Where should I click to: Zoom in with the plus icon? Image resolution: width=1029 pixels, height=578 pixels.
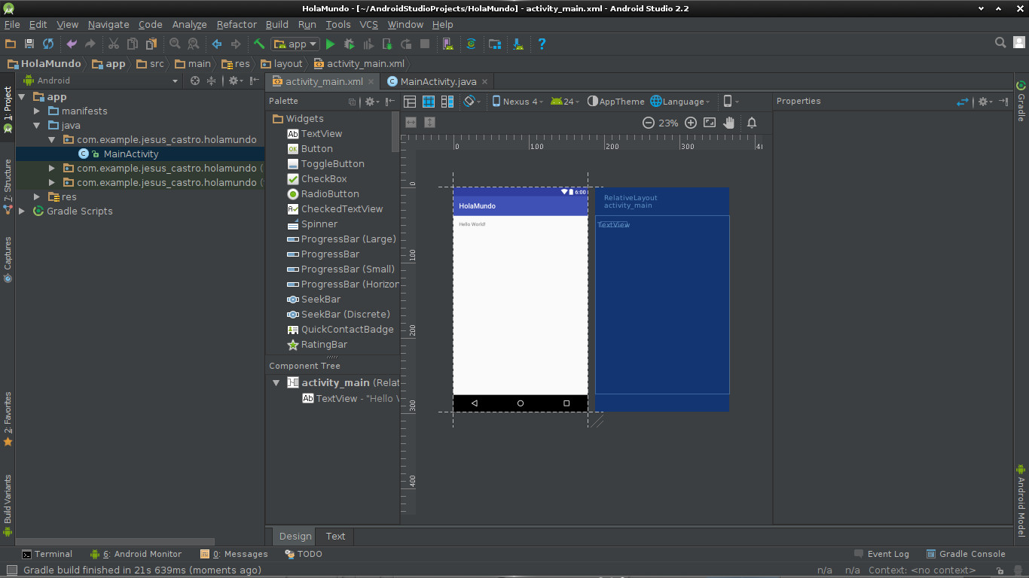click(x=691, y=123)
